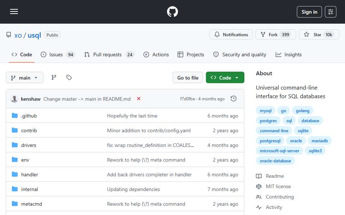The width and height of the screenshot is (345, 215).
Task: Select the command-line topic tag
Action: (274, 131)
